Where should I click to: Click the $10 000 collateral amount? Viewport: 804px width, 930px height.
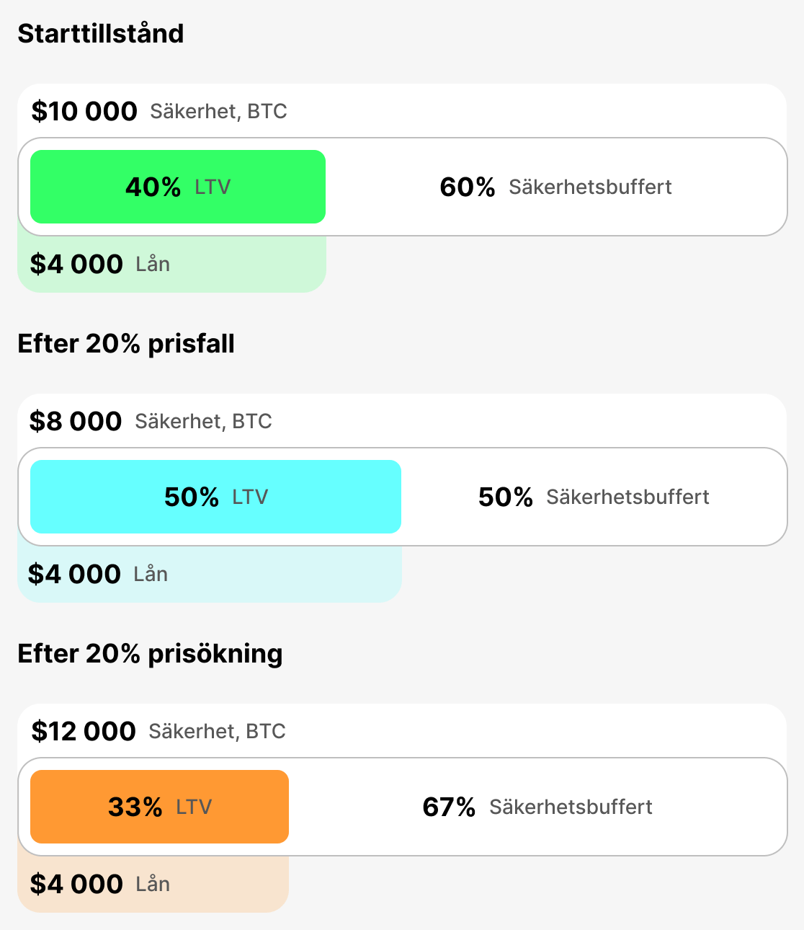coord(84,112)
